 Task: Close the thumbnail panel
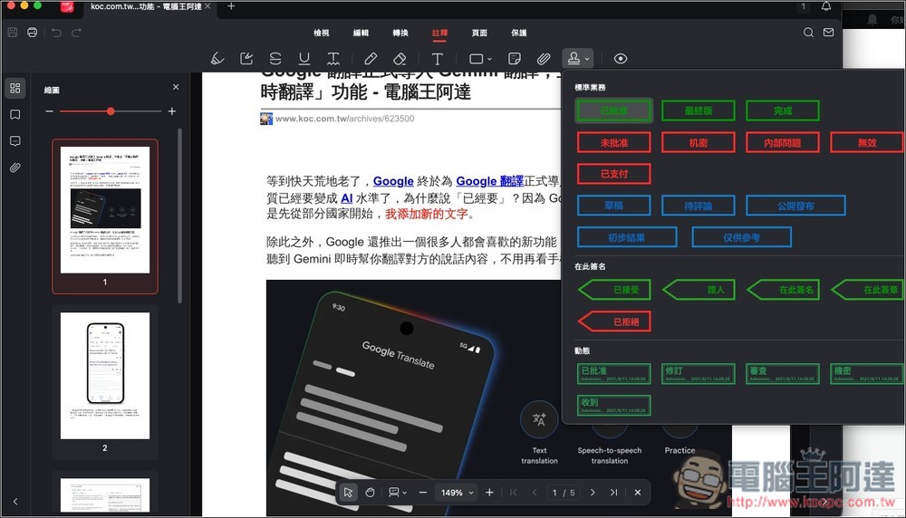click(176, 87)
